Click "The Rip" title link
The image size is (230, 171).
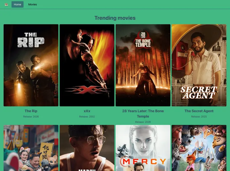click(31, 111)
